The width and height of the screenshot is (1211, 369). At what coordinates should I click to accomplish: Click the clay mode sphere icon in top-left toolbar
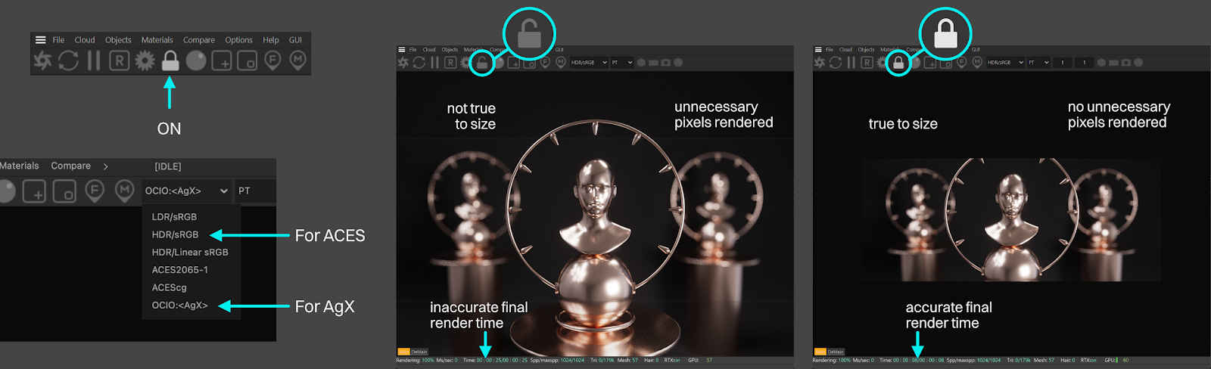[196, 60]
